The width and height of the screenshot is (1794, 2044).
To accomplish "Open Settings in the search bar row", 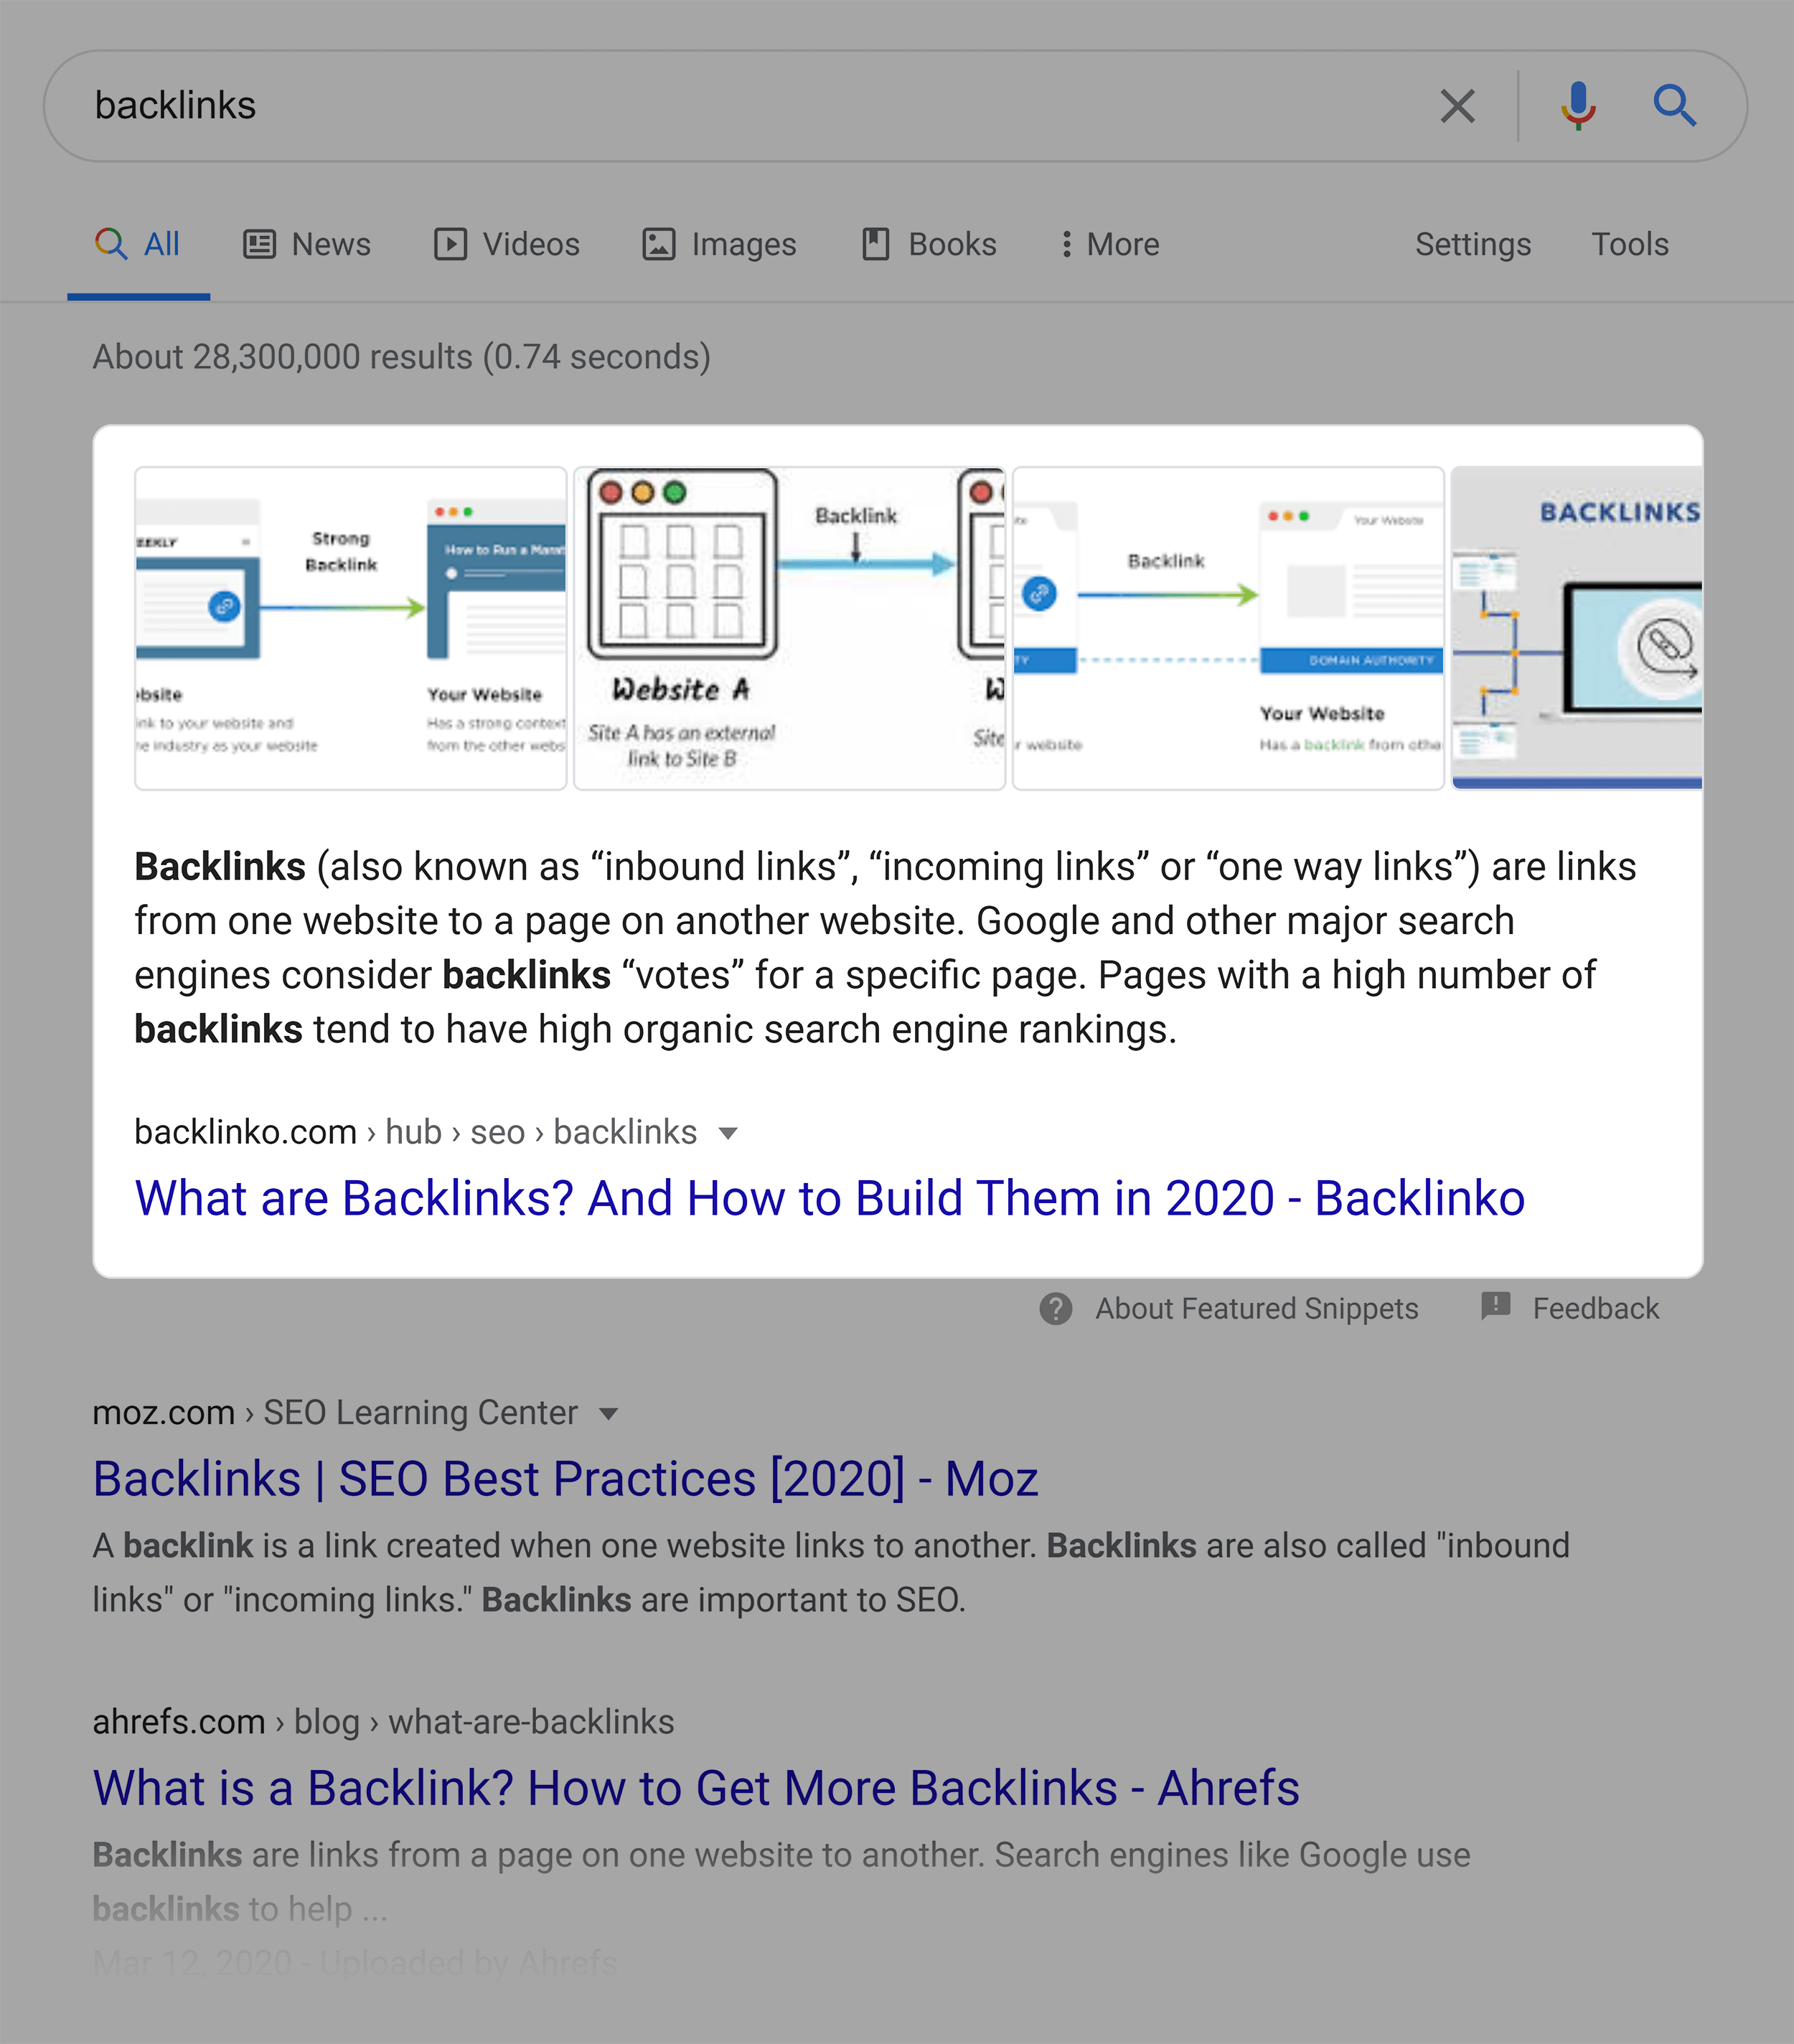I will (1472, 244).
